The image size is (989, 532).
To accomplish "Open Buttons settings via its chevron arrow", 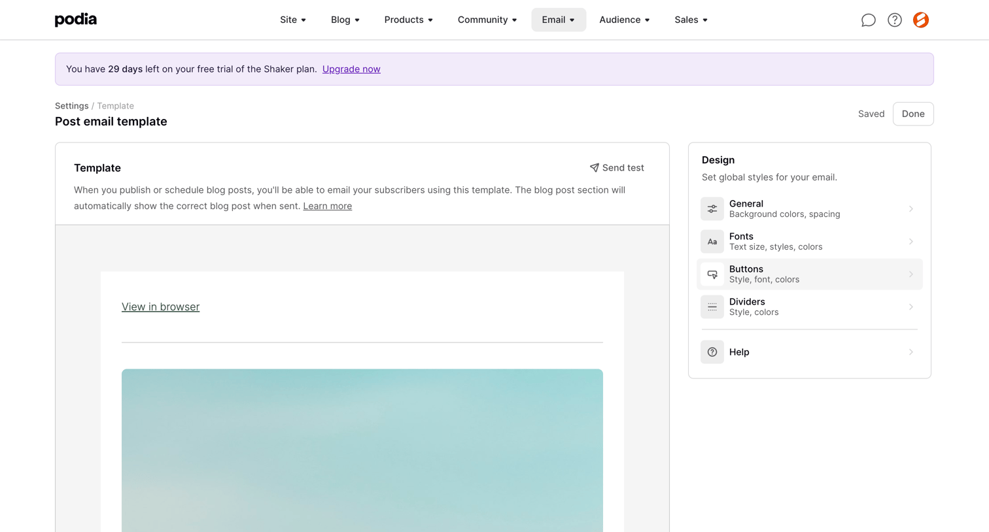I will point(911,274).
